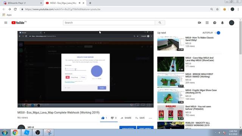Open Best MGUI You not seen before title
The height and width of the screenshot is (136, 242).
click(x=198, y=108)
